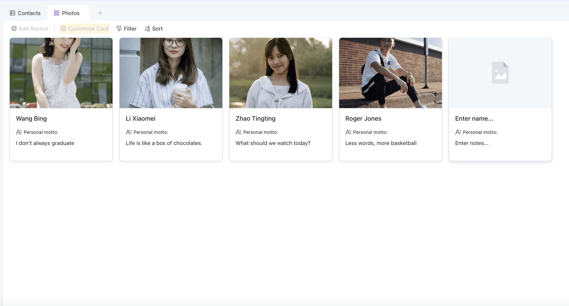569x306 pixels.
Task: Select the Li Xiaomei name text
Action: (140, 119)
